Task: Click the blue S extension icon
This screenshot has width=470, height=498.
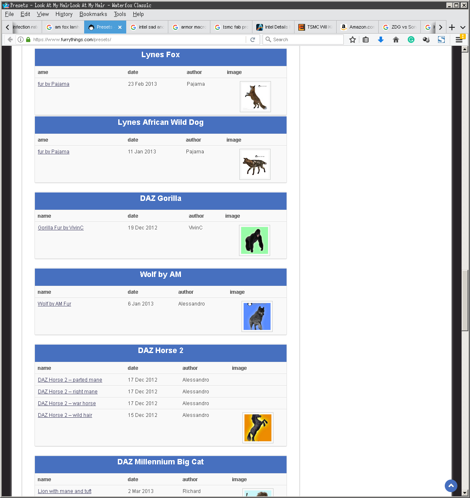Action: [x=441, y=40]
